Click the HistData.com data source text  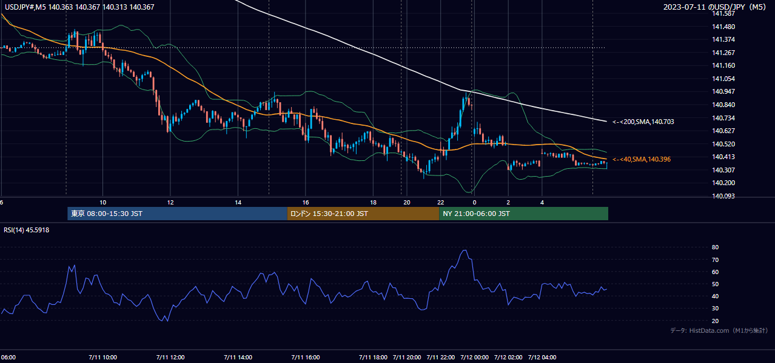(719, 330)
